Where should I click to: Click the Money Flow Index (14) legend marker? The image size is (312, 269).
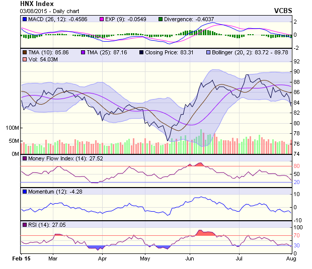pos(24,158)
